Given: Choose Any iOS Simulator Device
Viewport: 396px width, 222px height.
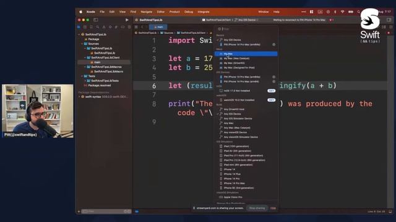Looking at the screenshot, I should [246, 118].
